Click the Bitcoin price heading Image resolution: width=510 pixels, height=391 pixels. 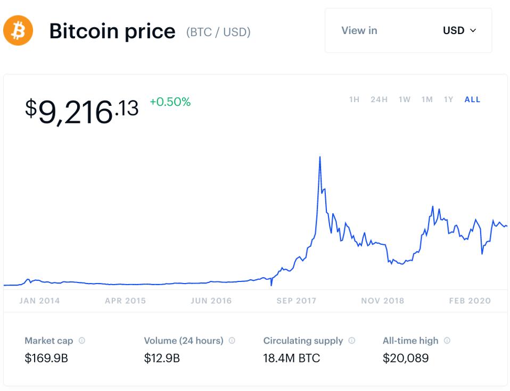pos(113,31)
